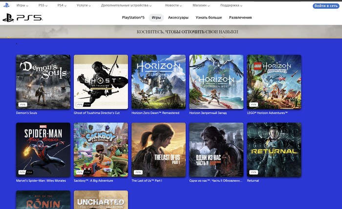Click the PS5 logo below the top bar
The image size is (342, 209).
(22, 18)
